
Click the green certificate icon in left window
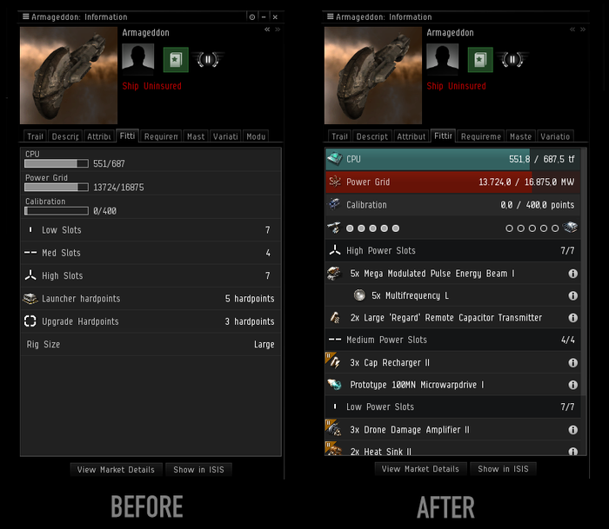coord(176,60)
